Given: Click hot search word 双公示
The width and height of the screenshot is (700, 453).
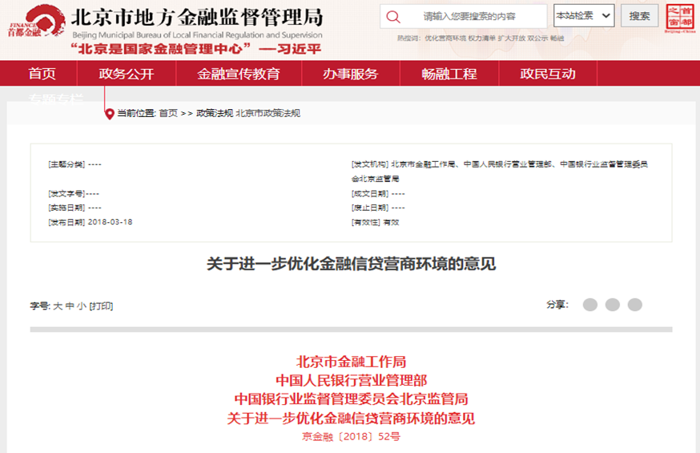Looking at the screenshot, I should (537, 38).
